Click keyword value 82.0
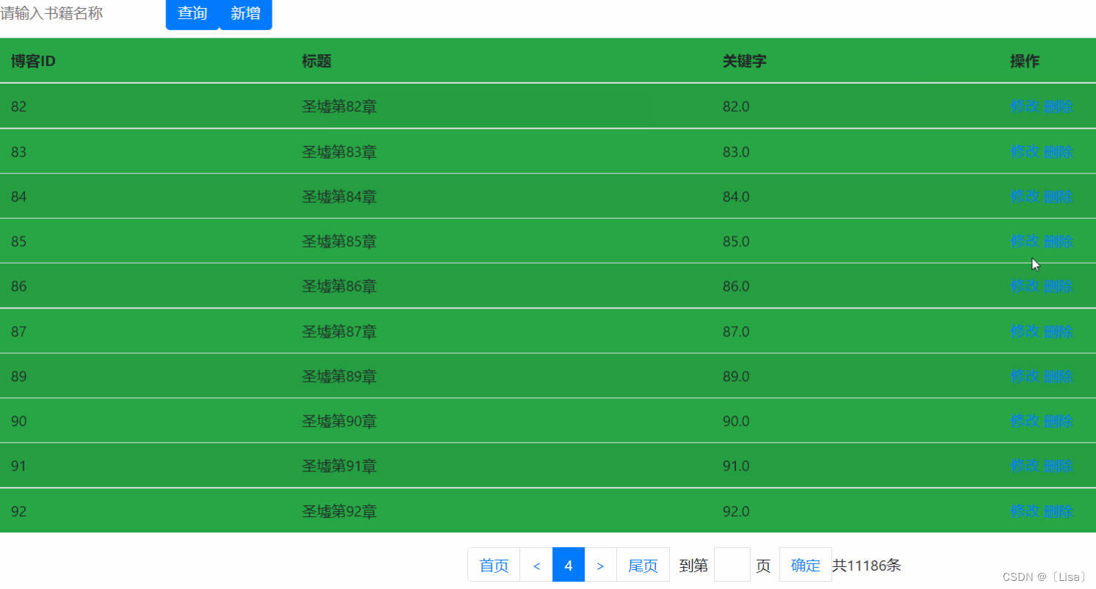Viewport: 1096px width, 589px height. point(736,106)
